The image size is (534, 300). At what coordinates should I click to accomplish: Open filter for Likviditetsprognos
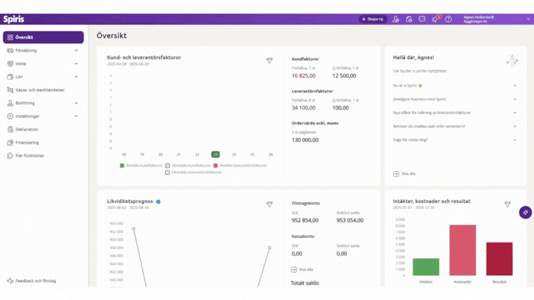[x=269, y=204]
